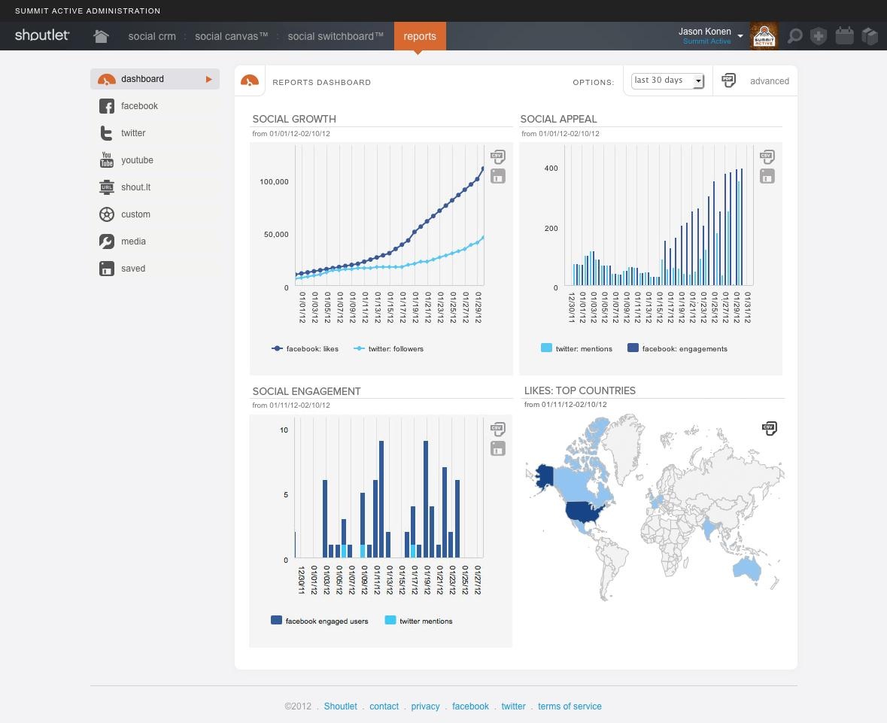Toggle the twitter: followers legend series

pos(389,348)
